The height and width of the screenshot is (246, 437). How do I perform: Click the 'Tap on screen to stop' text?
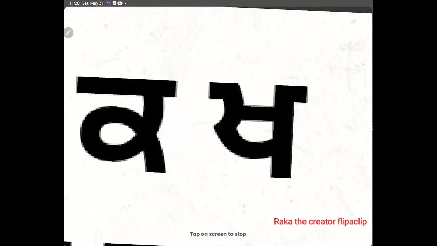point(218,234)
